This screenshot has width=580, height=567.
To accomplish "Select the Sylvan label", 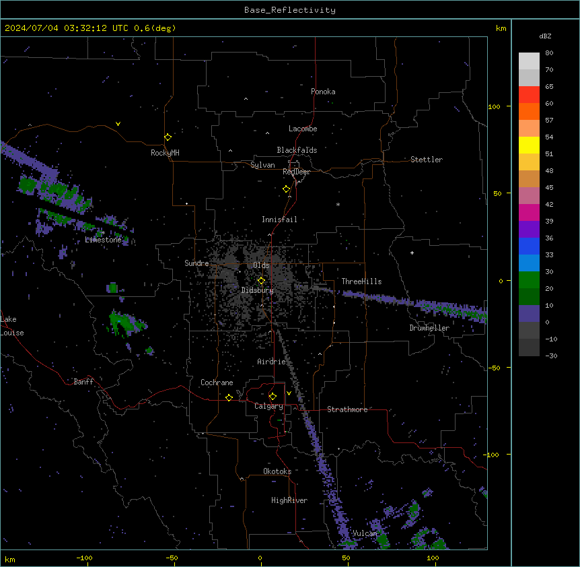I will [x=262, y=165].
